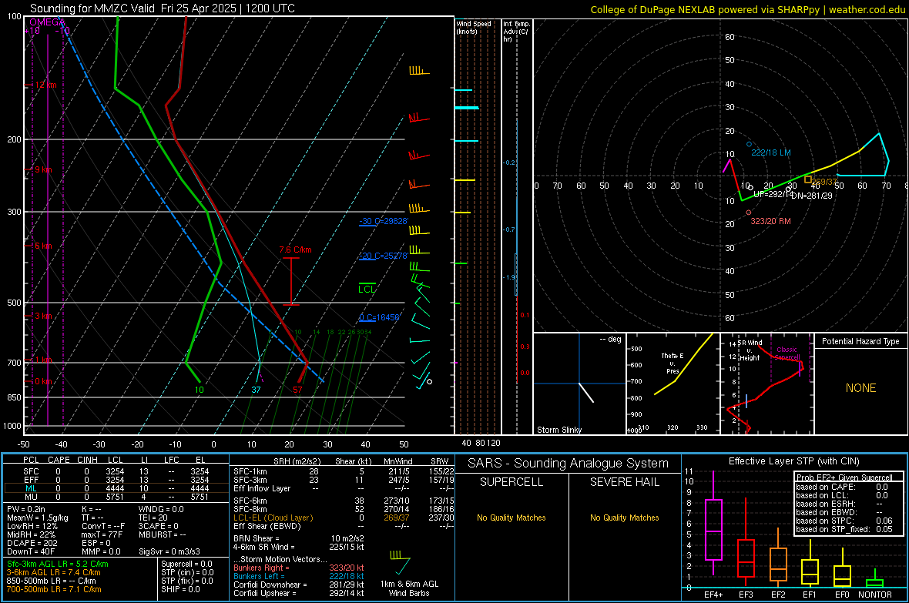This screenshot has height=603, width=909.
Task: Click the Bunkers Right = 323/20 kt line
Action: tap(299, 568)
